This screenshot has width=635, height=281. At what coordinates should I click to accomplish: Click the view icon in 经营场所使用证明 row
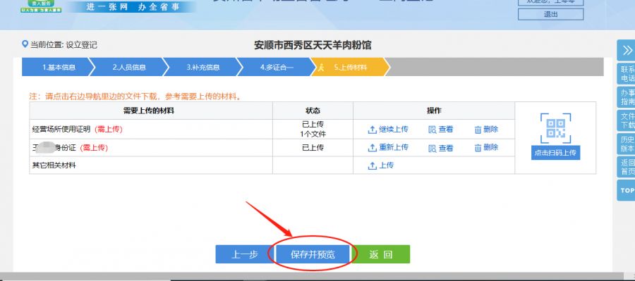click(433, 130)
